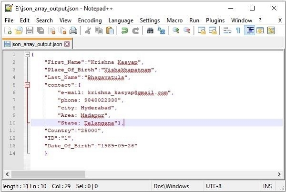Click the Document Map toolbar icon

coord(271,30)
